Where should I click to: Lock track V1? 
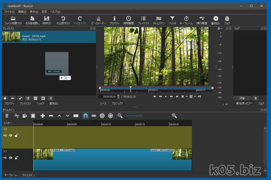(x=16, y=158)
